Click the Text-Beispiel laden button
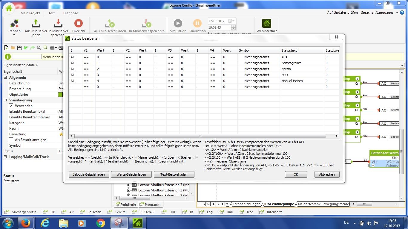Screen dimensions: 408x229 (x=174, y=174)
